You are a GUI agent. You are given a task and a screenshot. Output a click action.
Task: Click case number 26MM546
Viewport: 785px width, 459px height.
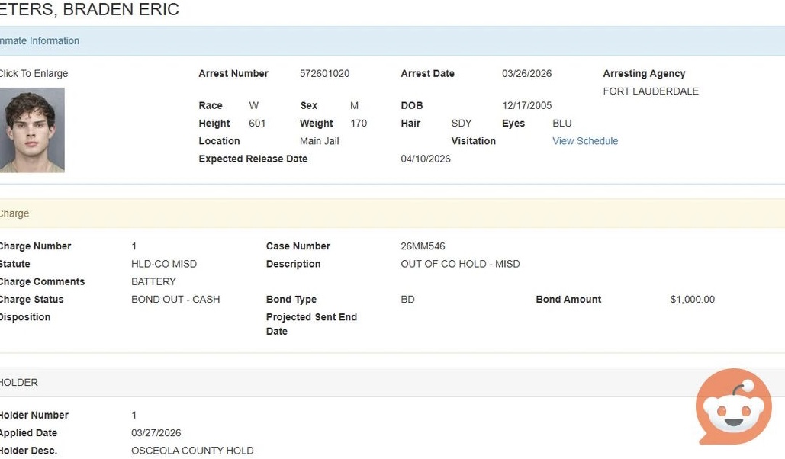click(423, 246)
